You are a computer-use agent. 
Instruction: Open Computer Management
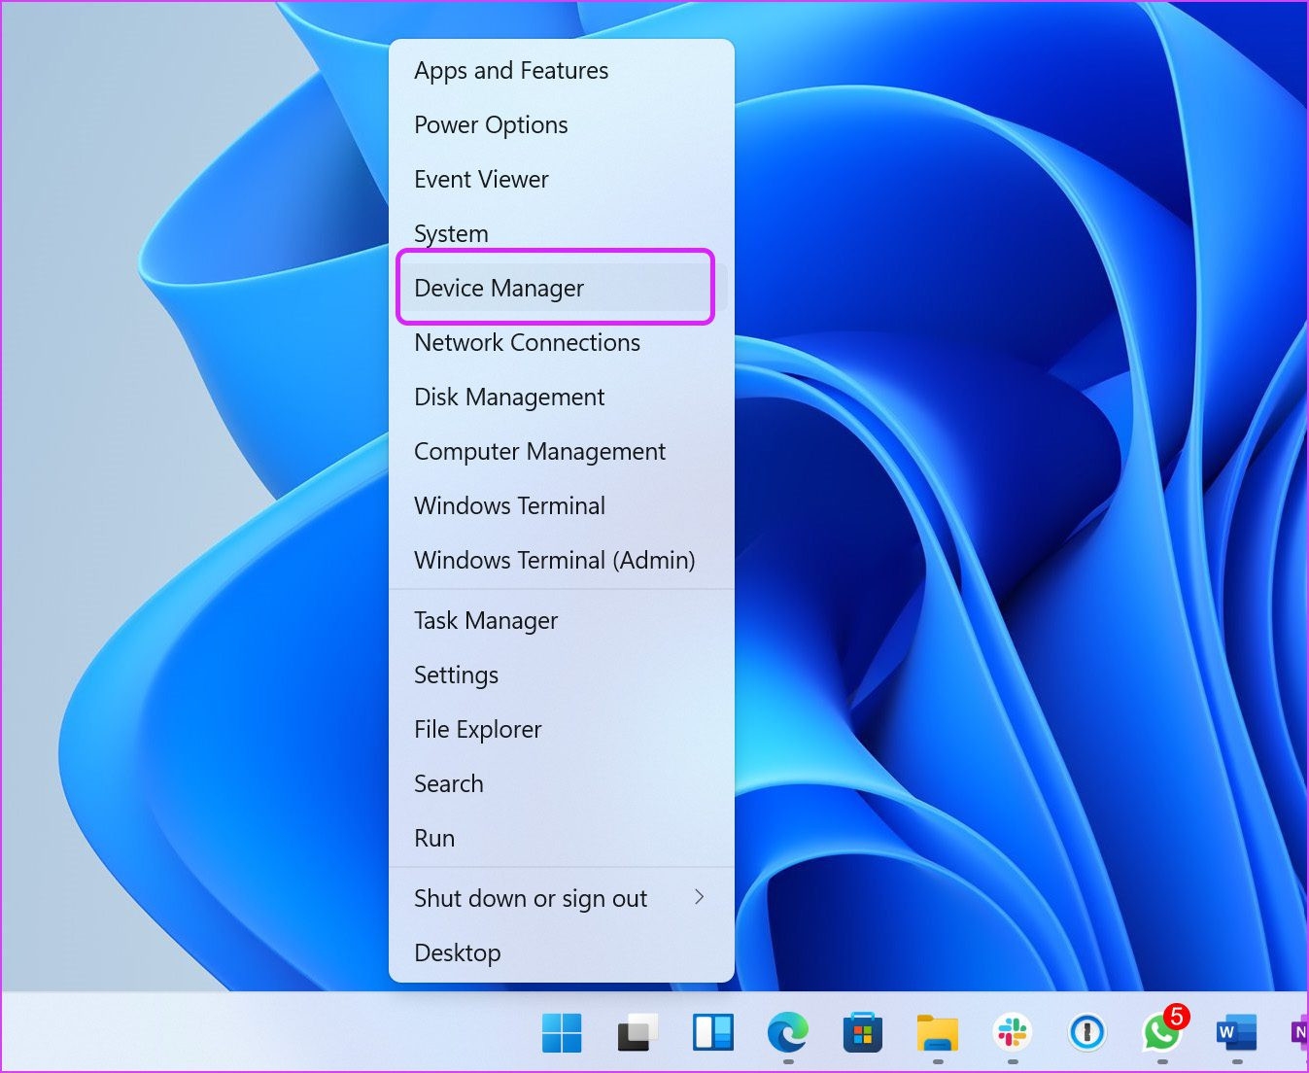(x=539, y=451)
